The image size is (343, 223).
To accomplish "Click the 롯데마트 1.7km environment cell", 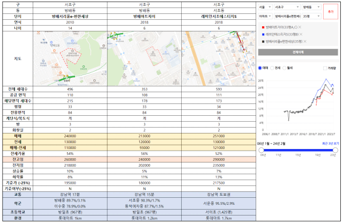I will (219, 218).
